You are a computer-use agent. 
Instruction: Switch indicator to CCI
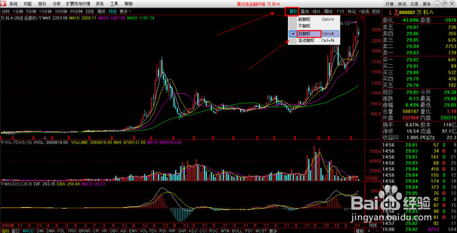(x=203, y=231)
